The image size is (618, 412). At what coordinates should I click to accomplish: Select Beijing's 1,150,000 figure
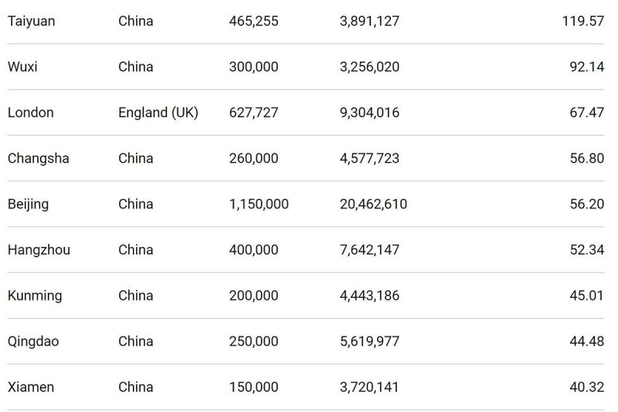[x=259, y=204]
